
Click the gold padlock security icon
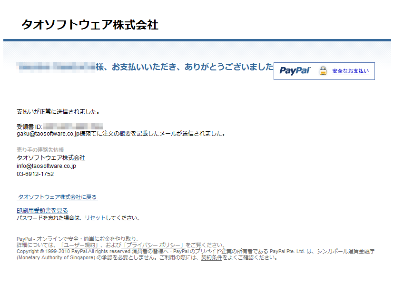click(x=323, y=71)
